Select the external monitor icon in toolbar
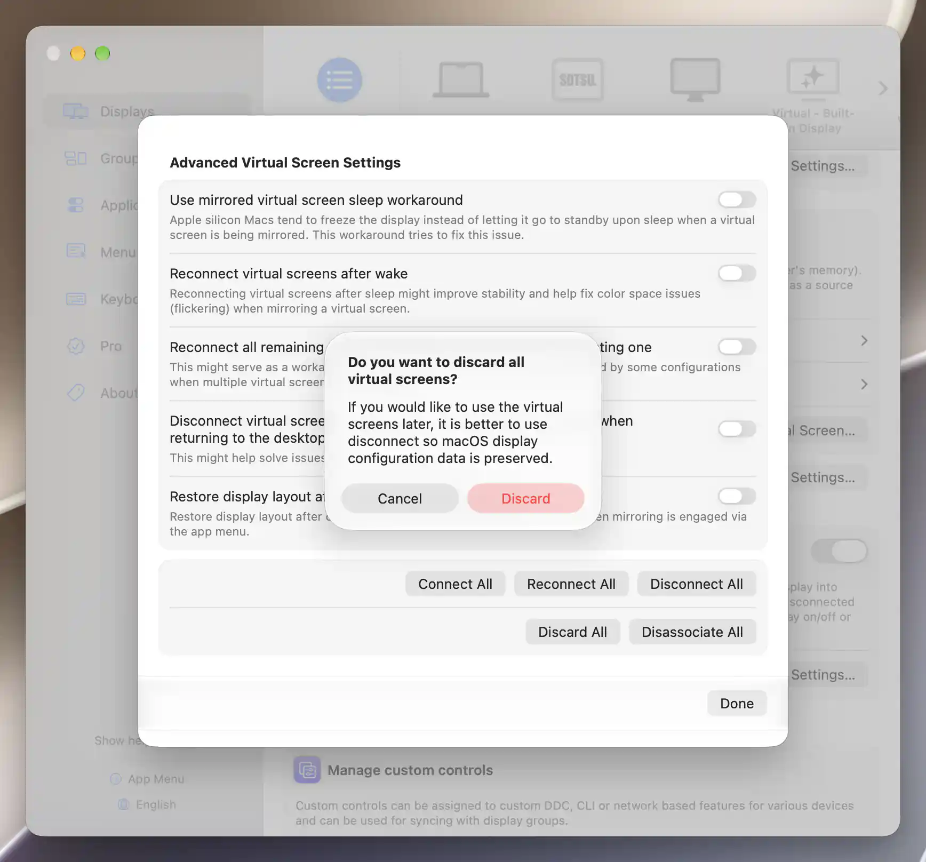 click(695, 80)
